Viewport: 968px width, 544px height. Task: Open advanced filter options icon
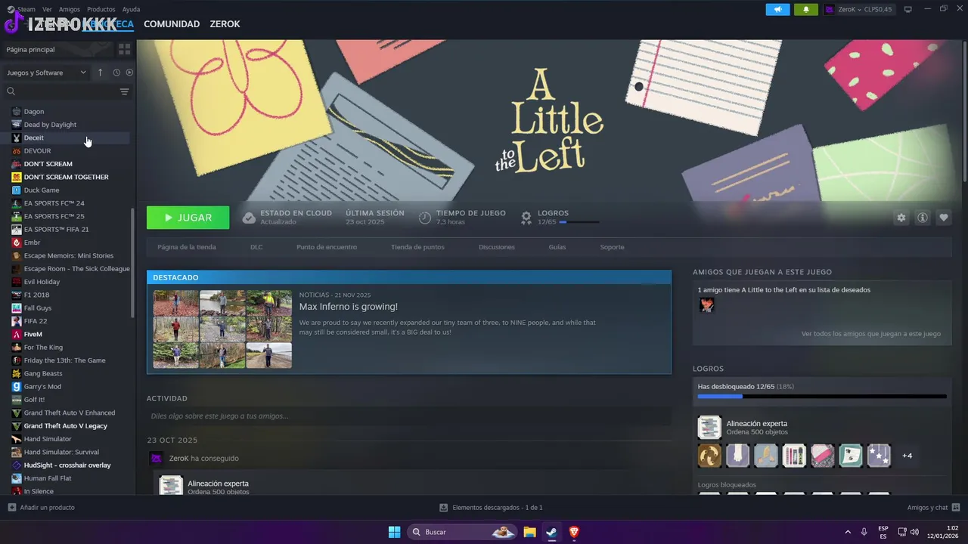(x=125, y=91)
